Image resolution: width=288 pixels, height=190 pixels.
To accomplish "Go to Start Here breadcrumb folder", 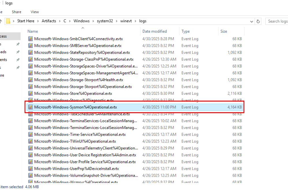I will [26, 21].
